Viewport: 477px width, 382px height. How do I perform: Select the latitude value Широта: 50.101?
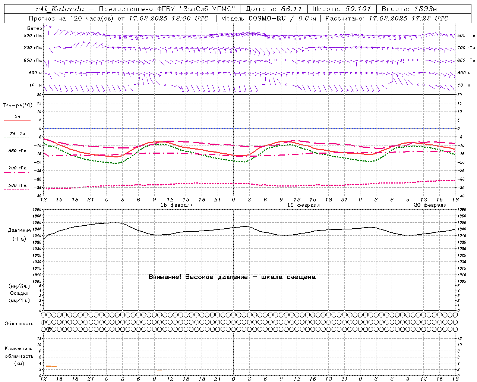(342, 9)
